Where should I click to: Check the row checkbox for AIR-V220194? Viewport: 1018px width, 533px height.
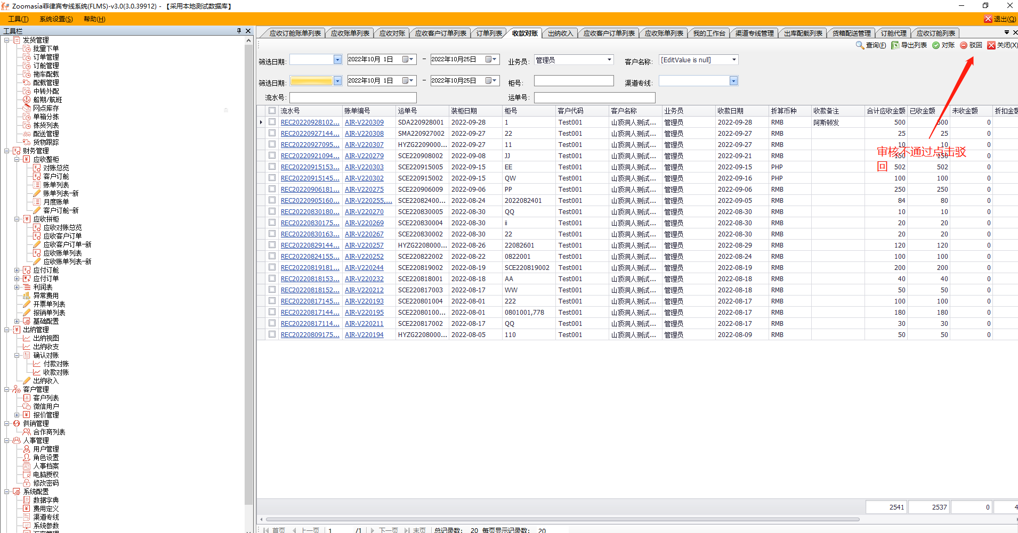(x=272, y=334)
